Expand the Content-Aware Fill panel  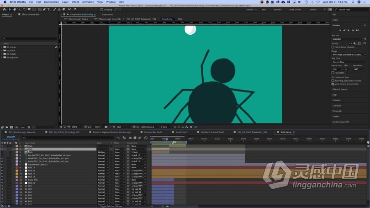pos(341,122)
